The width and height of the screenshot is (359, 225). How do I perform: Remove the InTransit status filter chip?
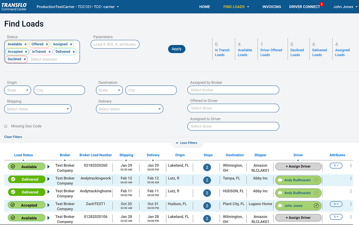50,52
